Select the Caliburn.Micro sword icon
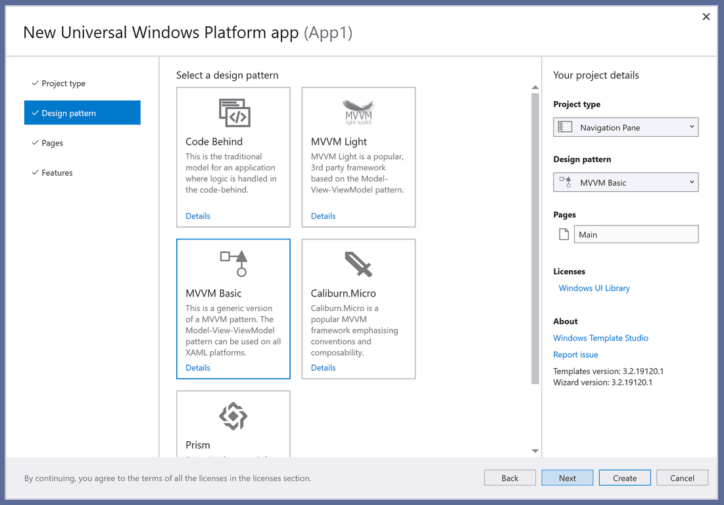Screen dimensions: 724x505 click(358, 264)
